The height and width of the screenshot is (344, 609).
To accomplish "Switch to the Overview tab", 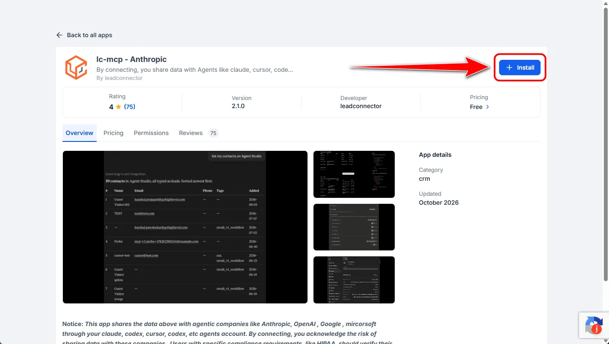I will (x=80, y=133).
